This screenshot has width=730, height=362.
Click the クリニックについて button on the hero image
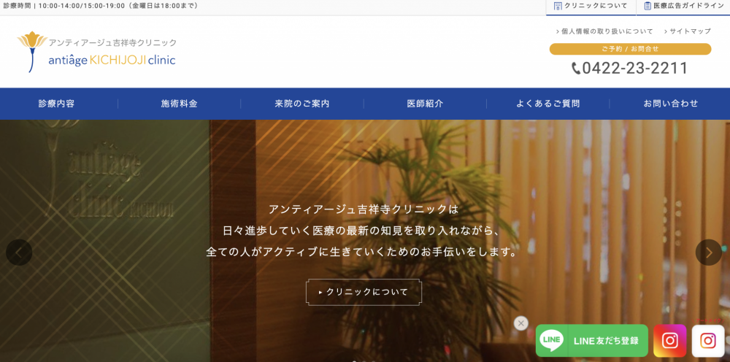click(x=364, y=292)
